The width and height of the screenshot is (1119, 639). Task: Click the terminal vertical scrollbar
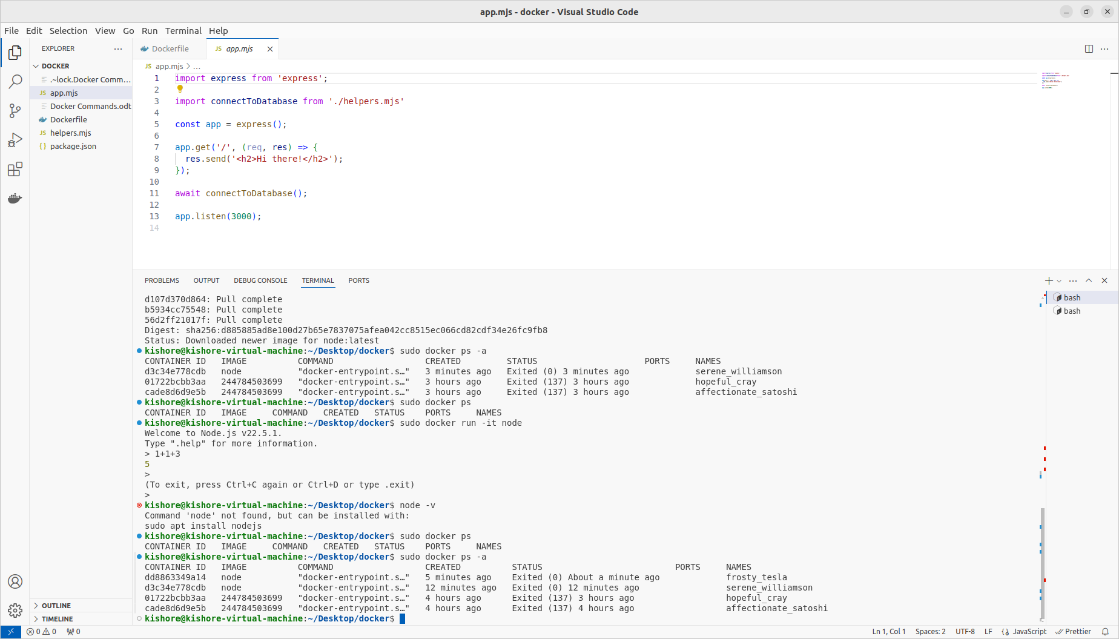[x=1042, y=563]
